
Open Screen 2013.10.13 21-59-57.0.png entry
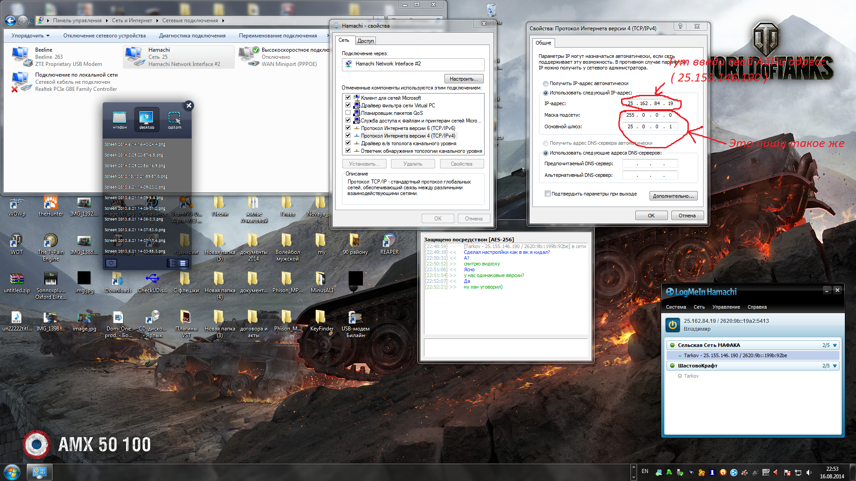(136, 176)
